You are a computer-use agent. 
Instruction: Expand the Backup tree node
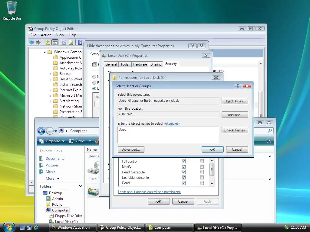click(50, 74)
